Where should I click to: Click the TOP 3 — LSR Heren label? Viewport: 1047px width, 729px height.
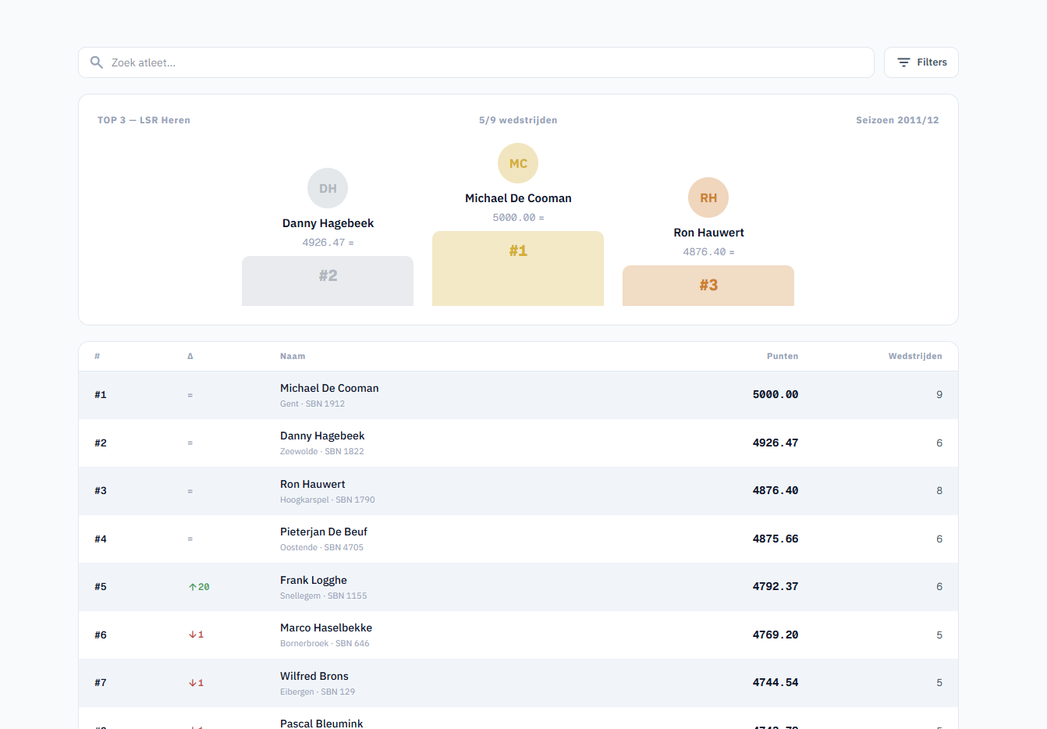point(144,120)
